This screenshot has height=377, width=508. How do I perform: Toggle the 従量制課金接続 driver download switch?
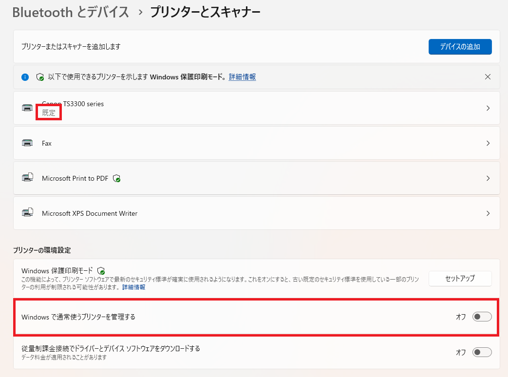click(482, 352)
